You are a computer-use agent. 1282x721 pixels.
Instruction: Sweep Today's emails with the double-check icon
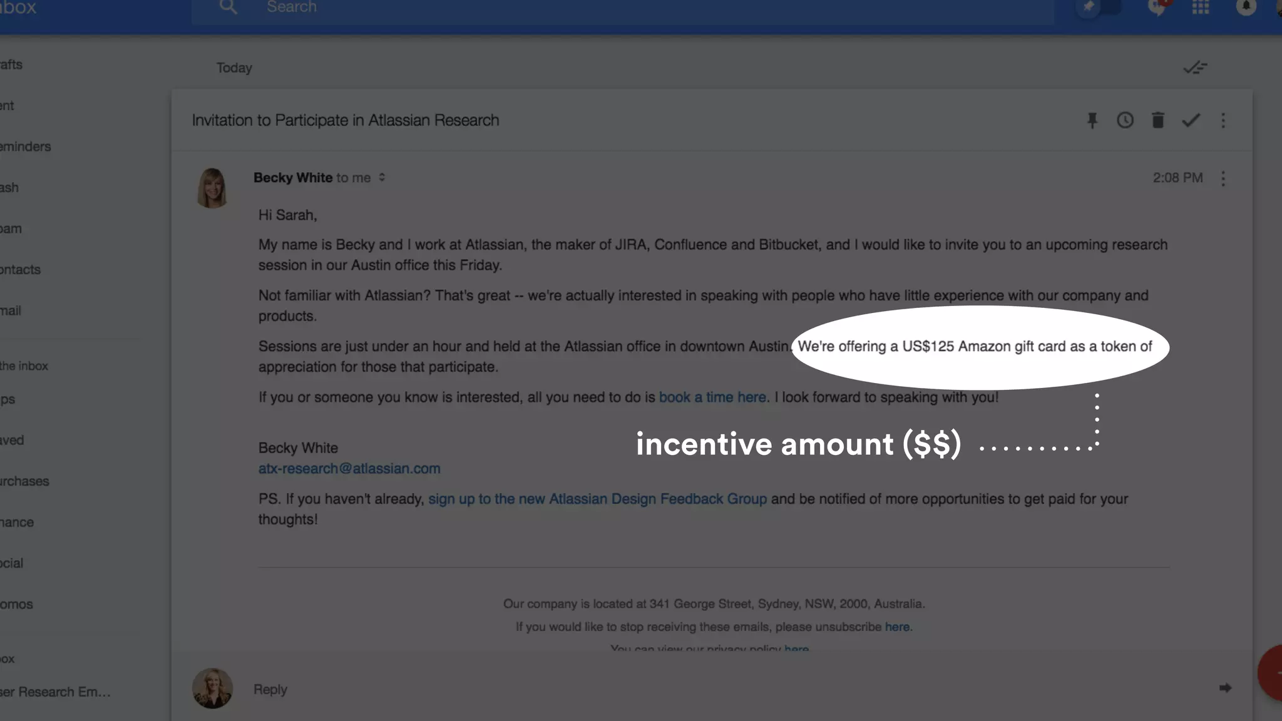1195,68
